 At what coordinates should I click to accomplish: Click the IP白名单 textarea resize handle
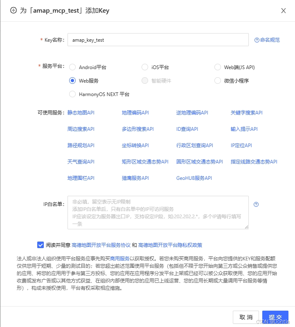tap(246, 227)
